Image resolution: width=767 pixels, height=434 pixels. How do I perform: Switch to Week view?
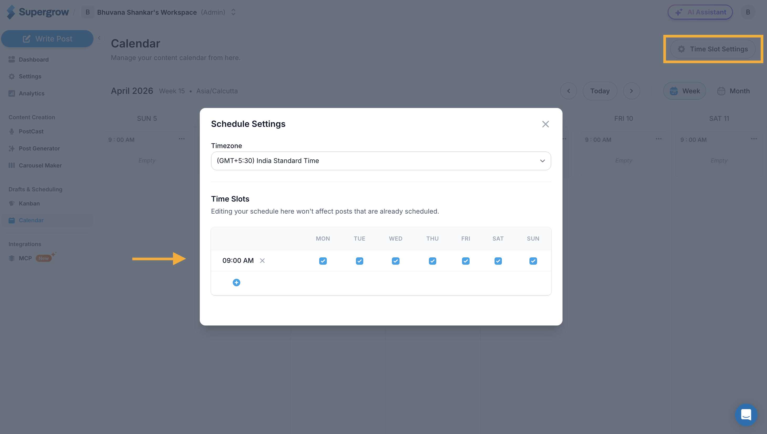pyautogui.click(x=684, y=91)
